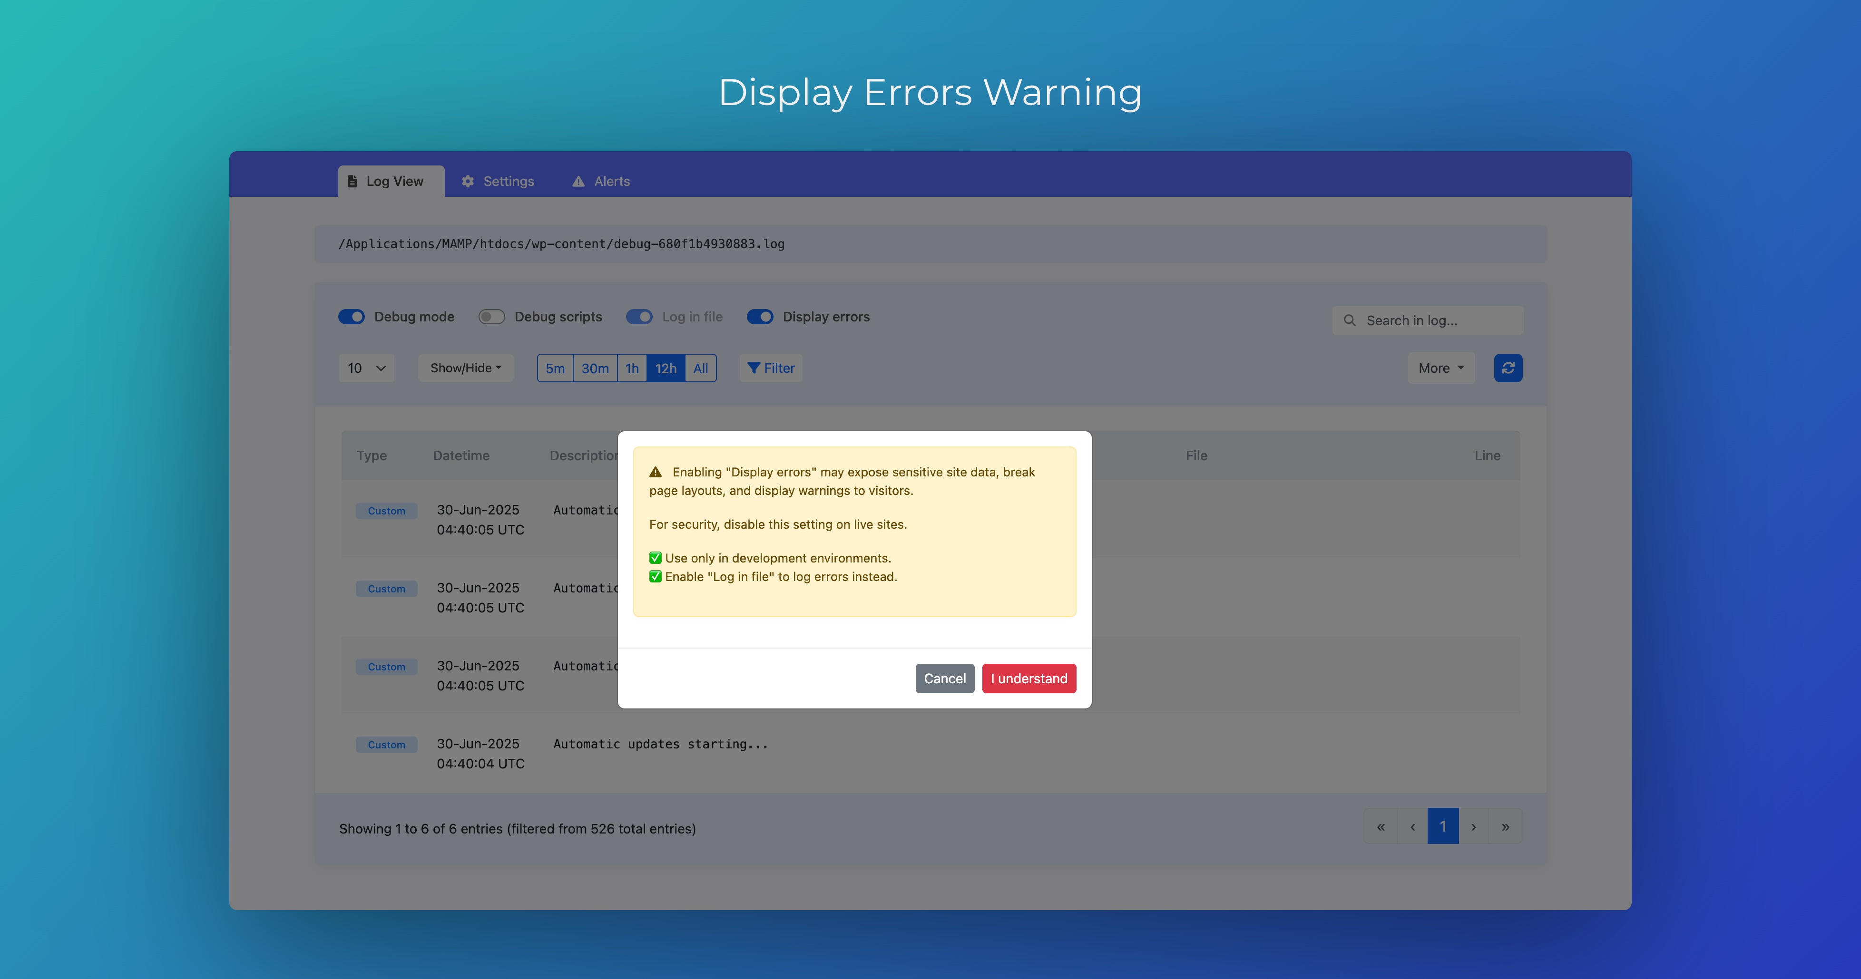This screenshot has height=979, width=1861.
Task: Expand the Show/Hide dropdown
Action: click(x=465, y=368)
